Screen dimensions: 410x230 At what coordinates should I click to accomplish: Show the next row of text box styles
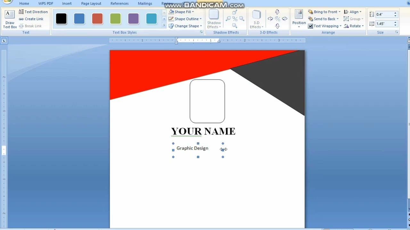(x=164, y=19)
